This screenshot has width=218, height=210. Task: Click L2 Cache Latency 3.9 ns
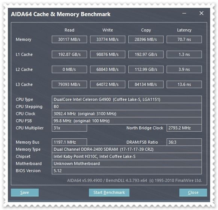[184, 69]
